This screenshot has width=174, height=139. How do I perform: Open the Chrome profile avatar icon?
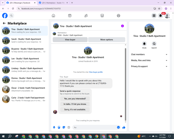pos(166,9)
